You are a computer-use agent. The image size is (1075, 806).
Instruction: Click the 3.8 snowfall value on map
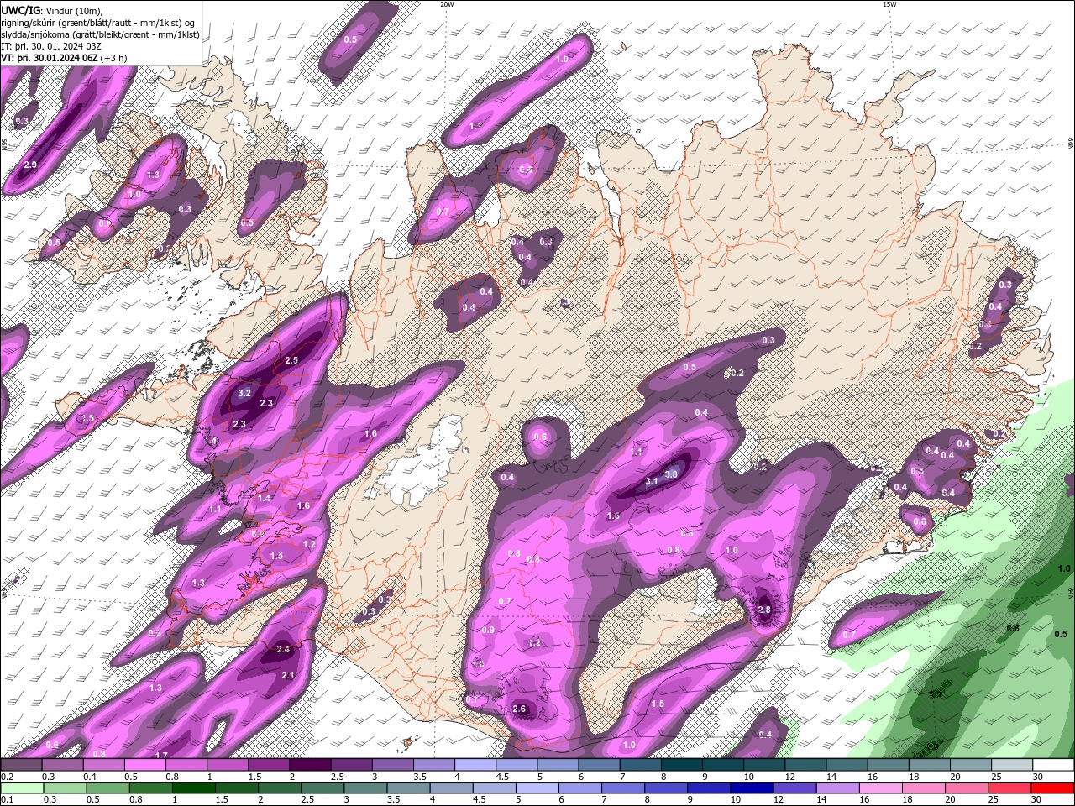[671, 474]
